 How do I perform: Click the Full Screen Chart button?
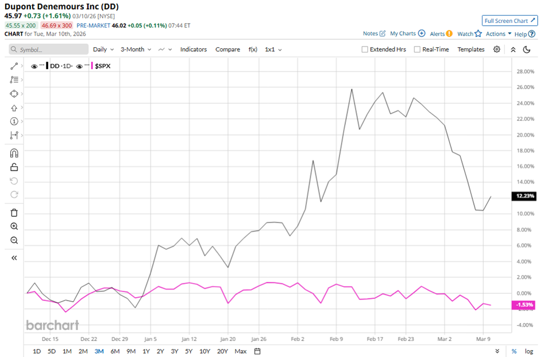(510, 21)
